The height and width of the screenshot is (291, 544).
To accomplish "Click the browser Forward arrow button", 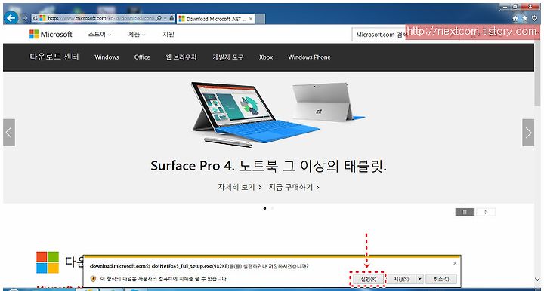I will (x=24, y=18).
